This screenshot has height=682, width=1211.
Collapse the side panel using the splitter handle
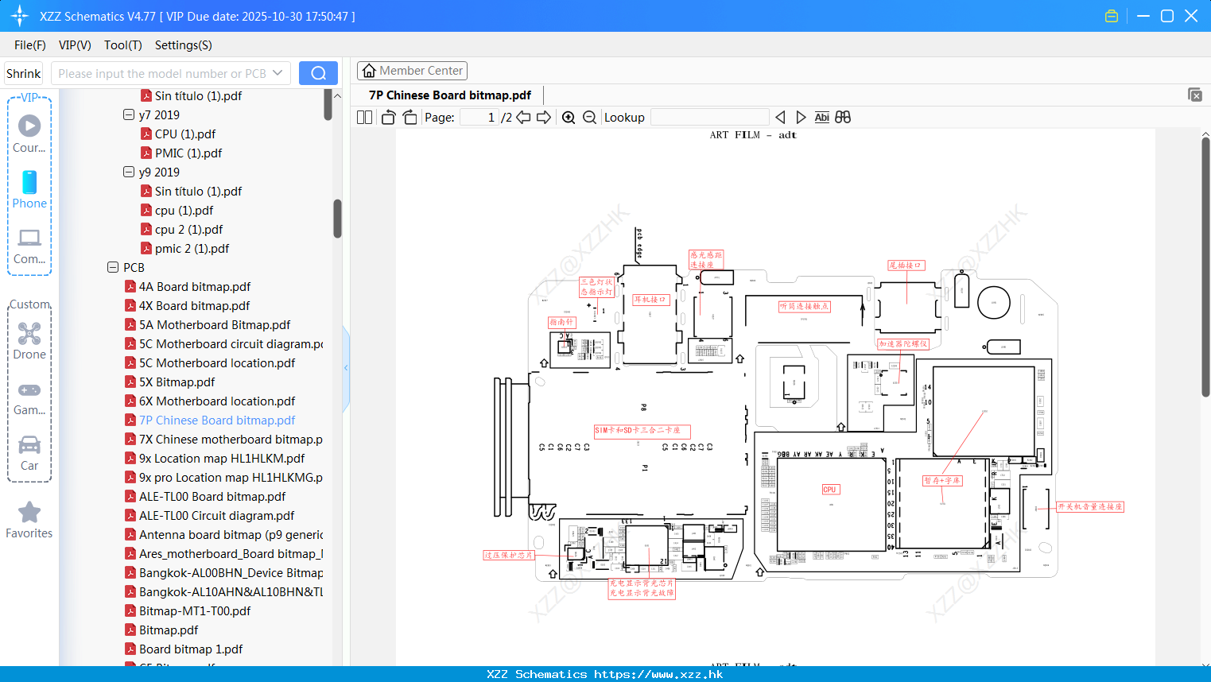(x=346, y=368)
